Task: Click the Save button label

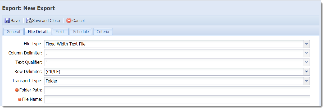Action: [15, 21]
